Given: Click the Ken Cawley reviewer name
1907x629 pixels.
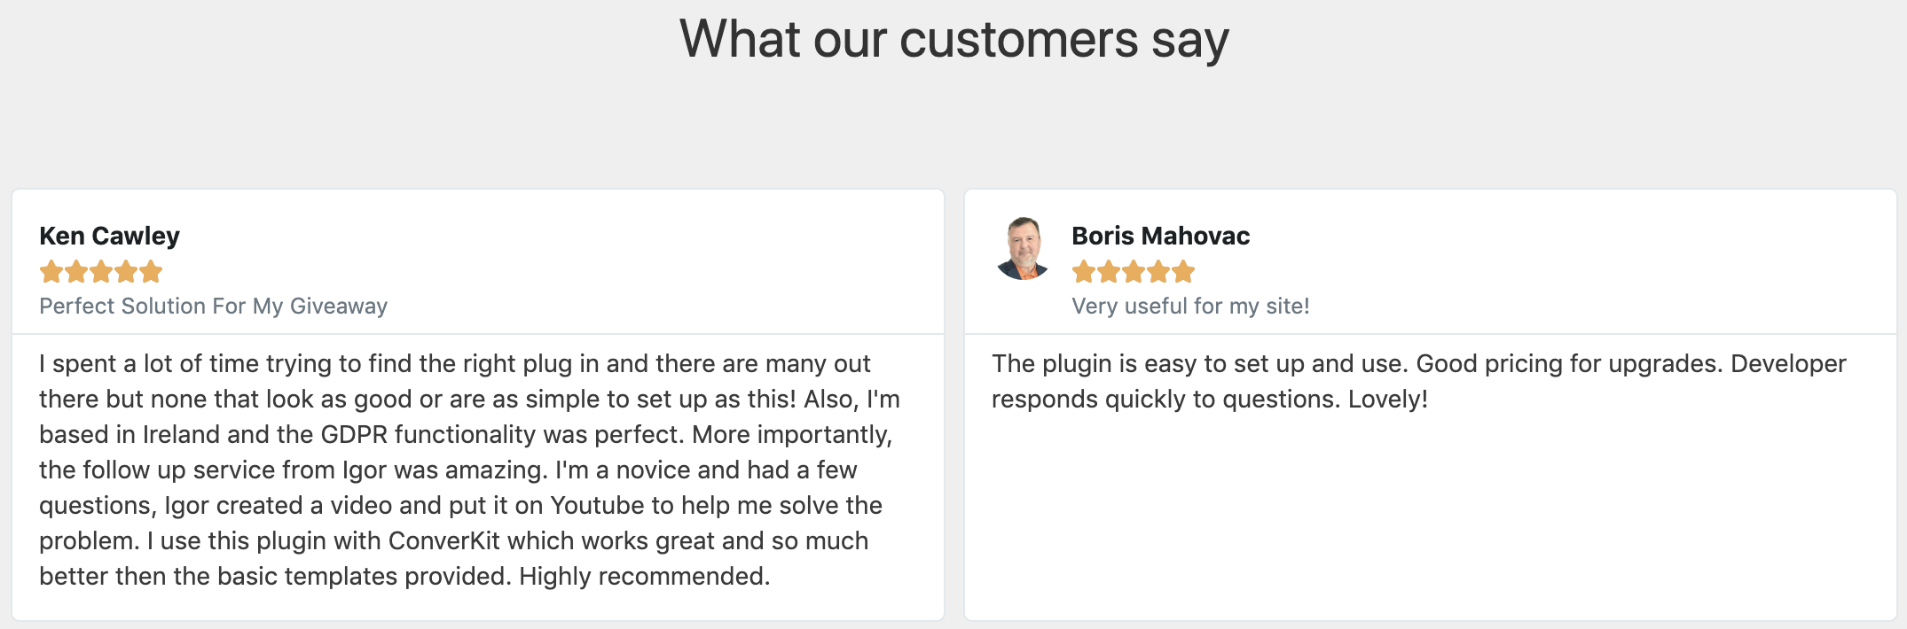Looking at the screenshot, I should coord(109,236).
